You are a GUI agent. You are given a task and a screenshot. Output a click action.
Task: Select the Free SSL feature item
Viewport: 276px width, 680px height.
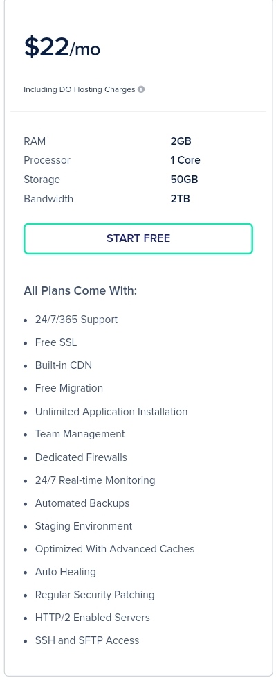56,342
